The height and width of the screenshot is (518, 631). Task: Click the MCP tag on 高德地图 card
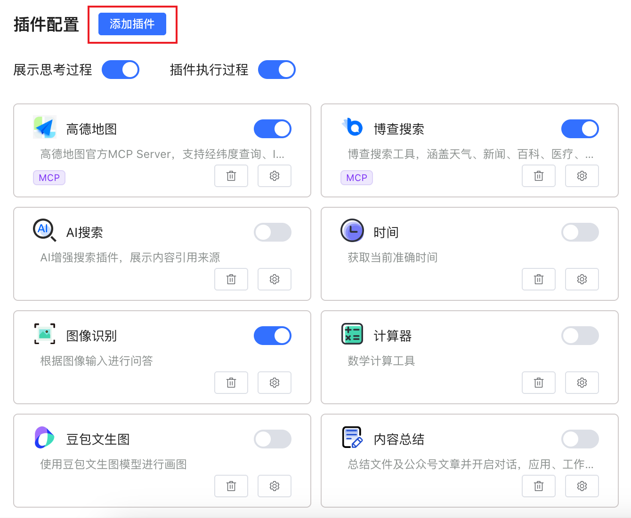tap(49, 178)
